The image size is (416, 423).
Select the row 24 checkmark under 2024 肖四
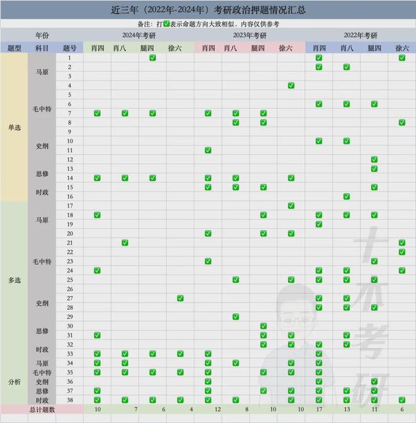97,270
